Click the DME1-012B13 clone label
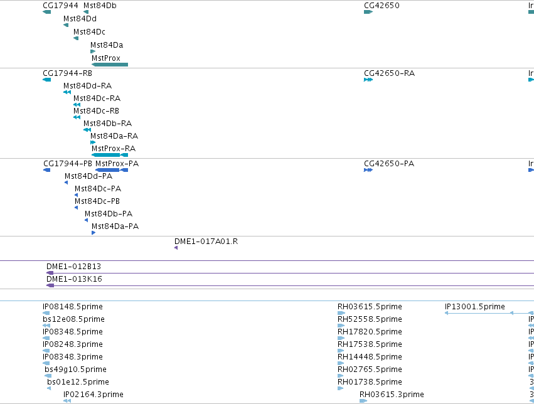534x404 pixels. (x=73, y=267)
